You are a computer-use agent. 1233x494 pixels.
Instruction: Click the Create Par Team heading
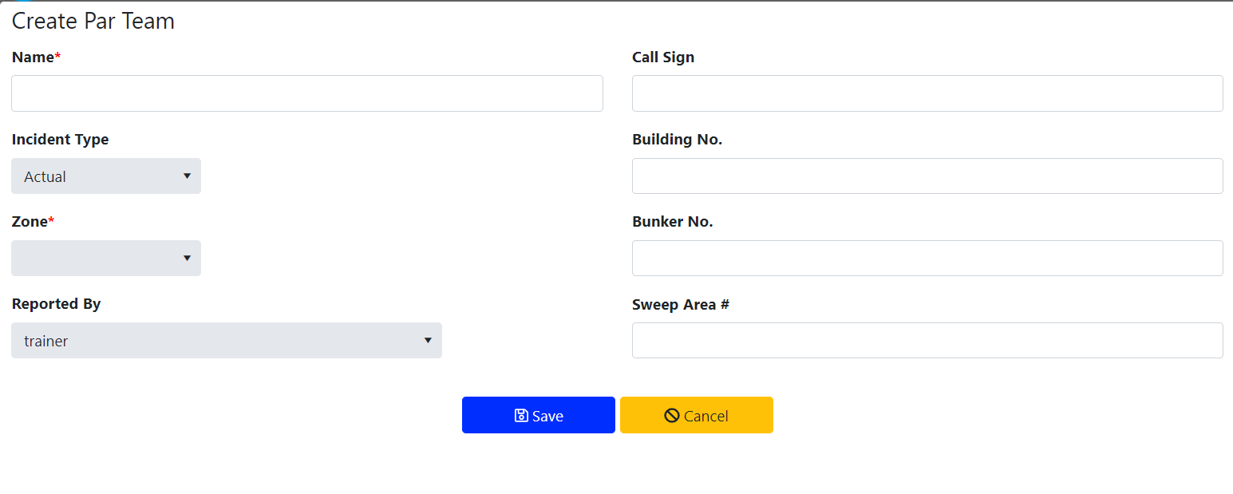[93, 21]
